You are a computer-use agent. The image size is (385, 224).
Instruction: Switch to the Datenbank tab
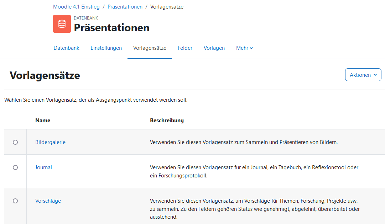66,48
